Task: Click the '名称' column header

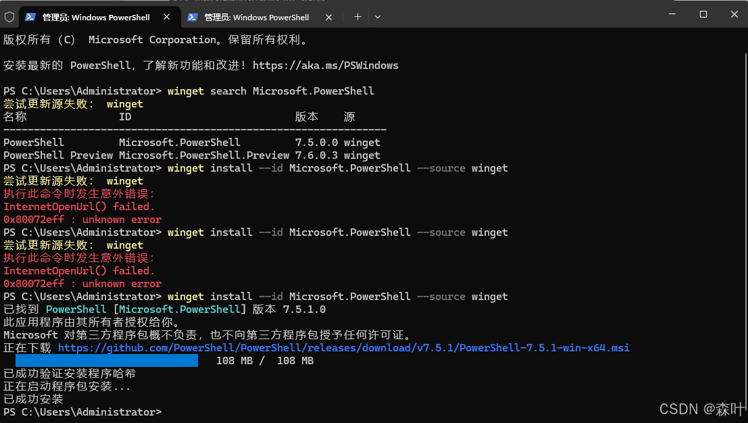Action: [x=15, y=117]
